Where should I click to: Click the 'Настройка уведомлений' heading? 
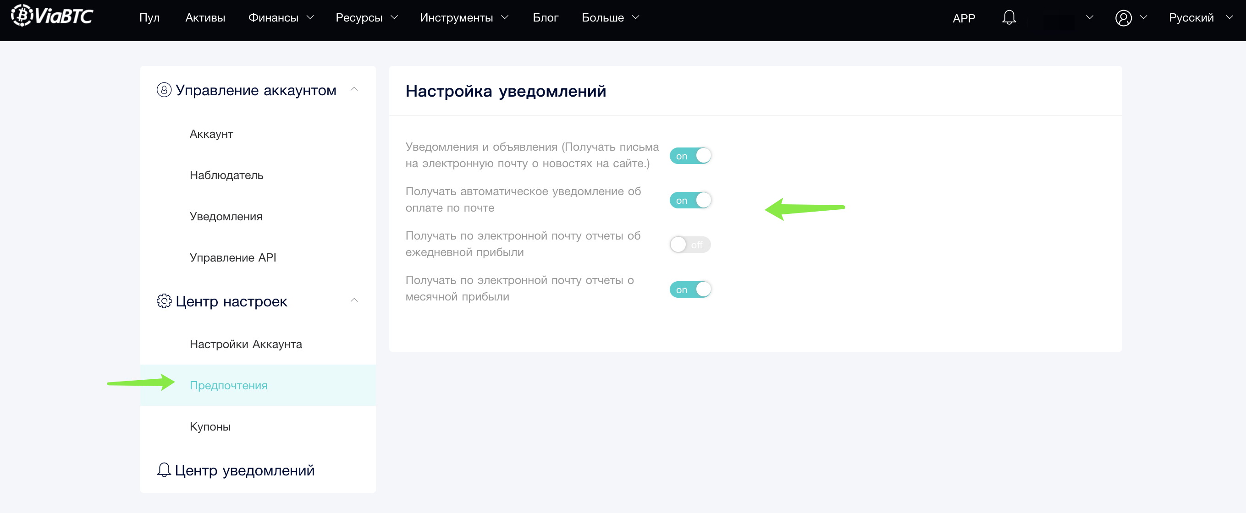point(506,91)
